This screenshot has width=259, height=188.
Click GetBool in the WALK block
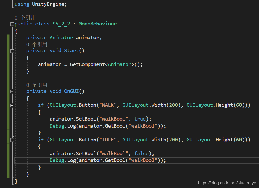(x=115, y=126)
